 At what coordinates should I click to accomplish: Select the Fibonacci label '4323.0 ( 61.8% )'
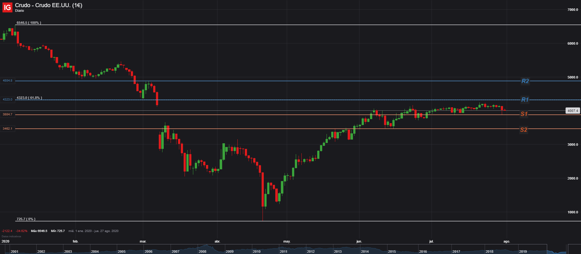[x=29, y=98]
